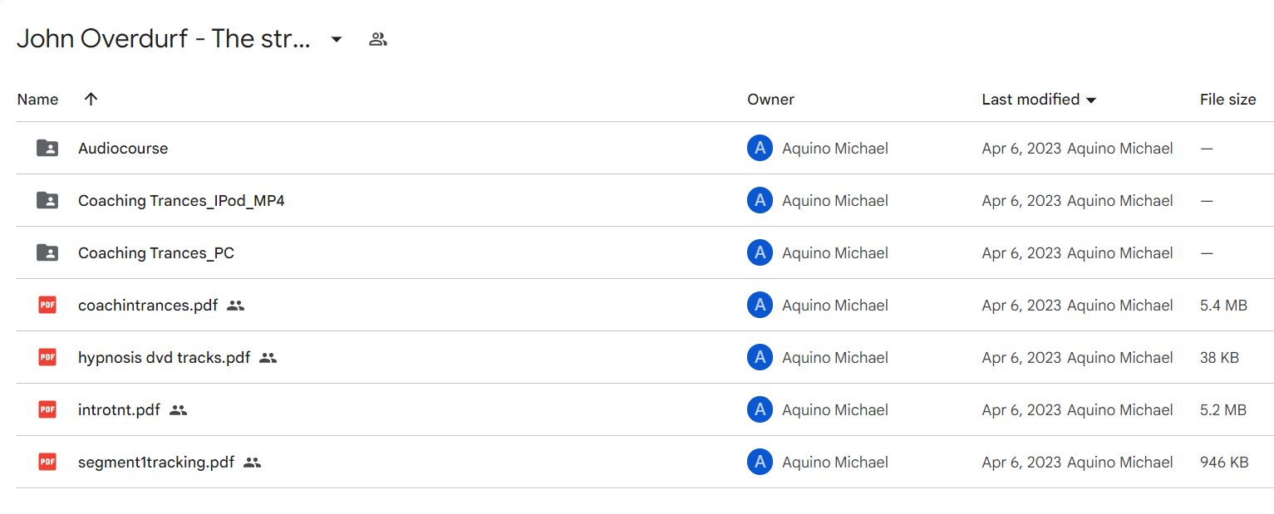The width and height of the screenshot is (1274, 514).
Task: Click the PDF icon for segment1tracking.pdf
Action: click(x=47, y=462)
